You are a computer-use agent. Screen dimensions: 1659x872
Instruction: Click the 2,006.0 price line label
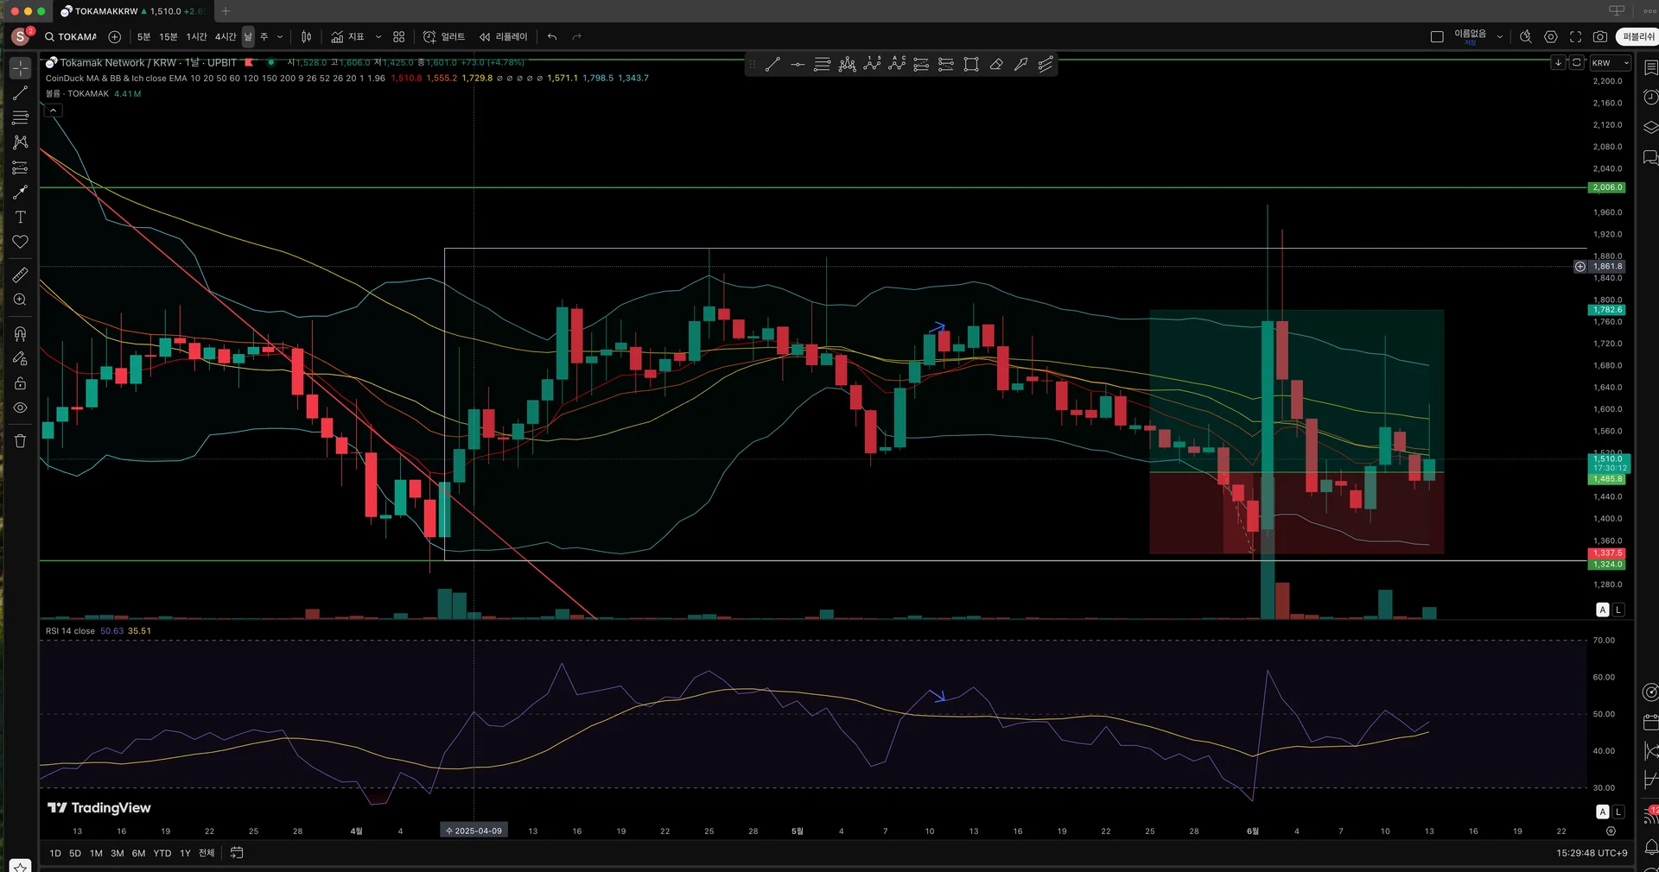1607,187
